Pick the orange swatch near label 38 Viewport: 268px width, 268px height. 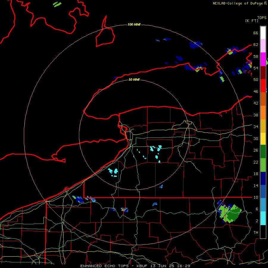coord(263,113)
